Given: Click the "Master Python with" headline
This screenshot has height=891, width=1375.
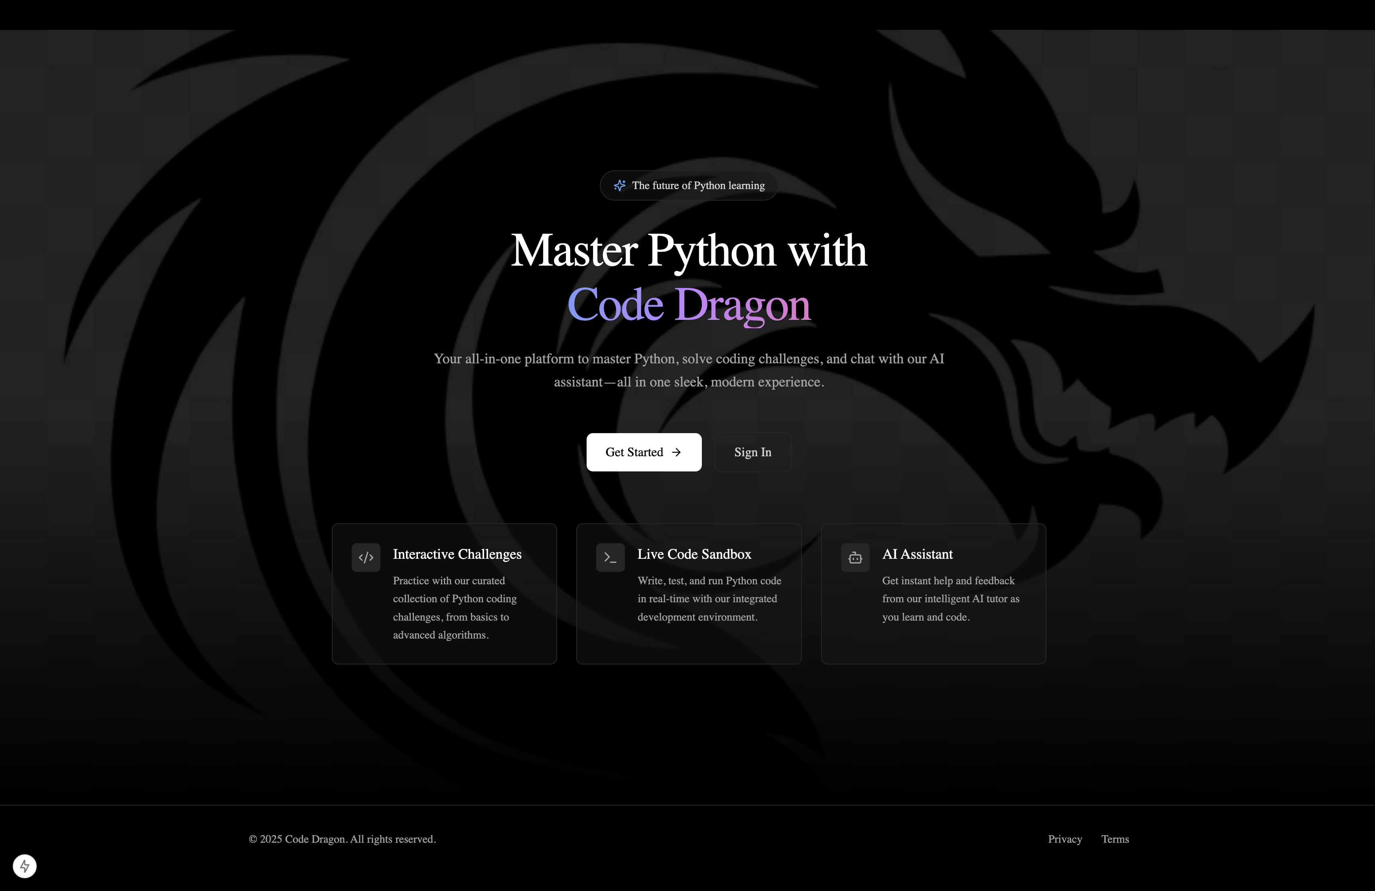Looking at the screenshot, I should pyautogui.click(x=689, y=251).
